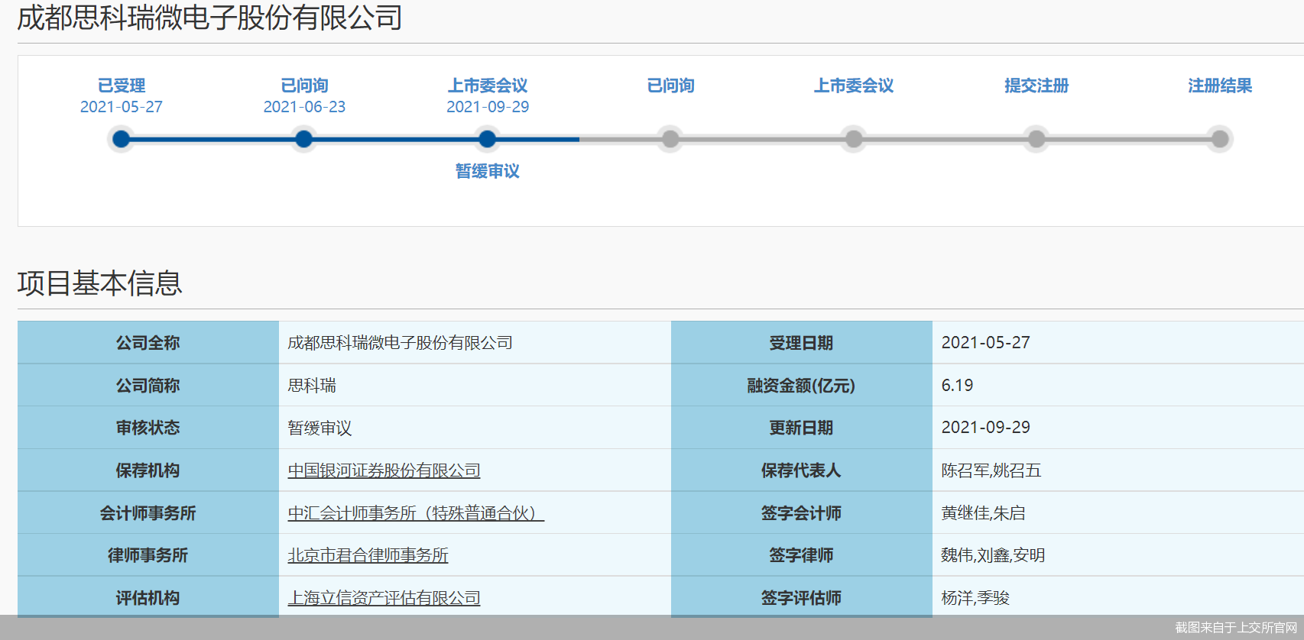Screen dimensions: 1304x640
Task: Click the 更新日期 header cell
Action: [x=802, y=428]
